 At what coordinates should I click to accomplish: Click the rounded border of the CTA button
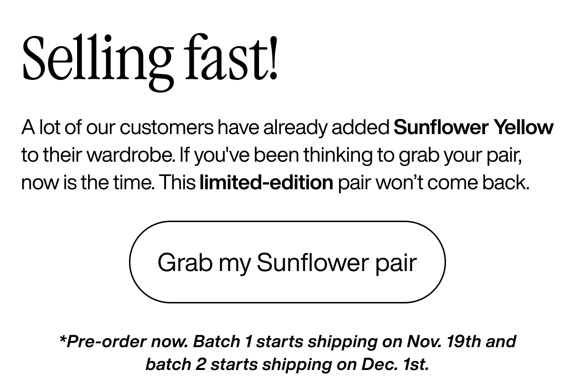pyautogui.click(x=287, y=221)
